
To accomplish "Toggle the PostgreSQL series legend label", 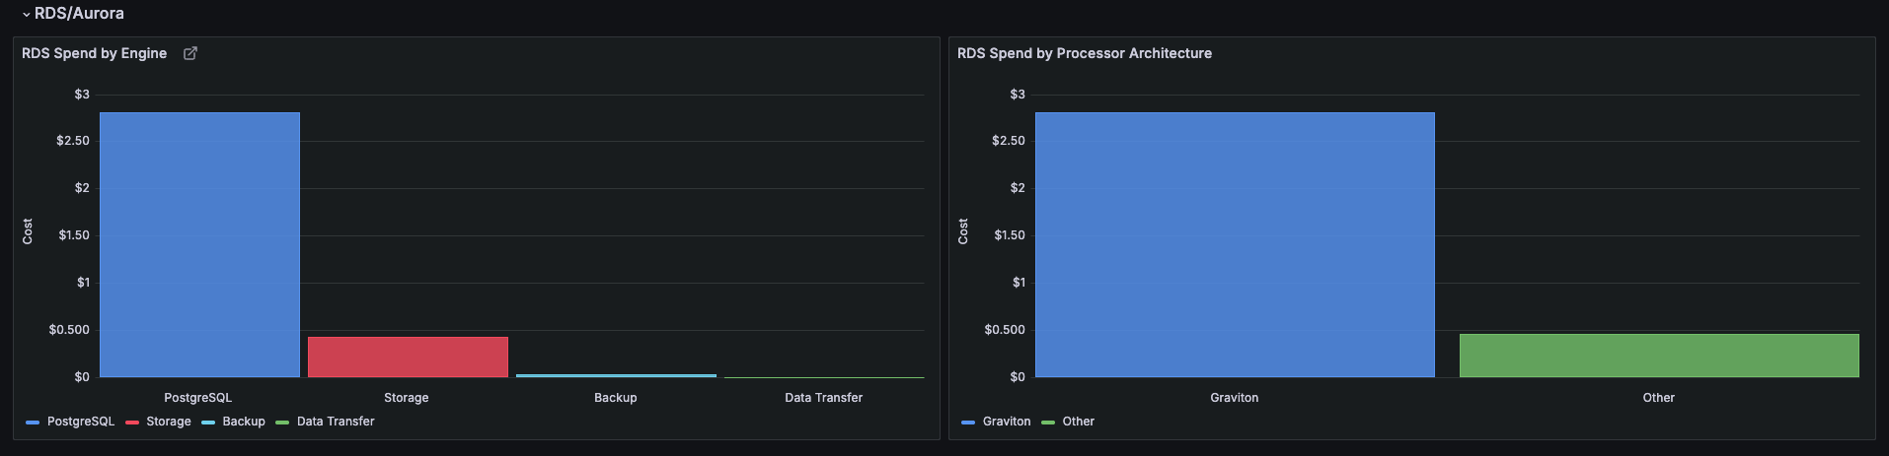I will tap(81, 422).
